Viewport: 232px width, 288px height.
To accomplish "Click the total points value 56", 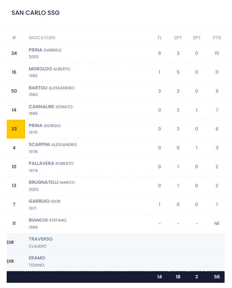I will 217,277.
